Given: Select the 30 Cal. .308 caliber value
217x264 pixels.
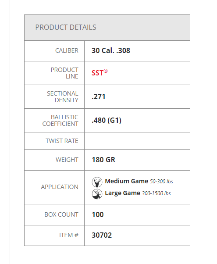Looking at the screenshot, I should pos(111,50).
